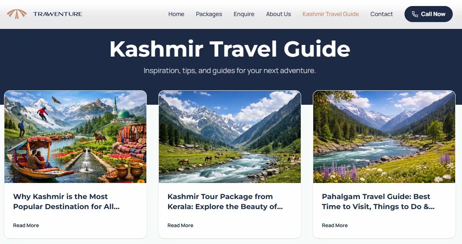Select About Us in navigation bar
Image resolution: width=462 pixels, height=244 pixels.
(x=278, y=14)
